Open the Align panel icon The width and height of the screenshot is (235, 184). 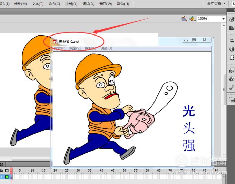232,40
